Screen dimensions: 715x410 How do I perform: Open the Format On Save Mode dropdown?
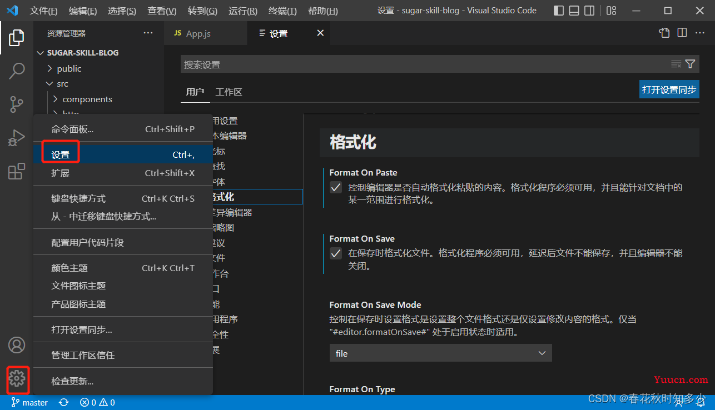tap(441, 353)
